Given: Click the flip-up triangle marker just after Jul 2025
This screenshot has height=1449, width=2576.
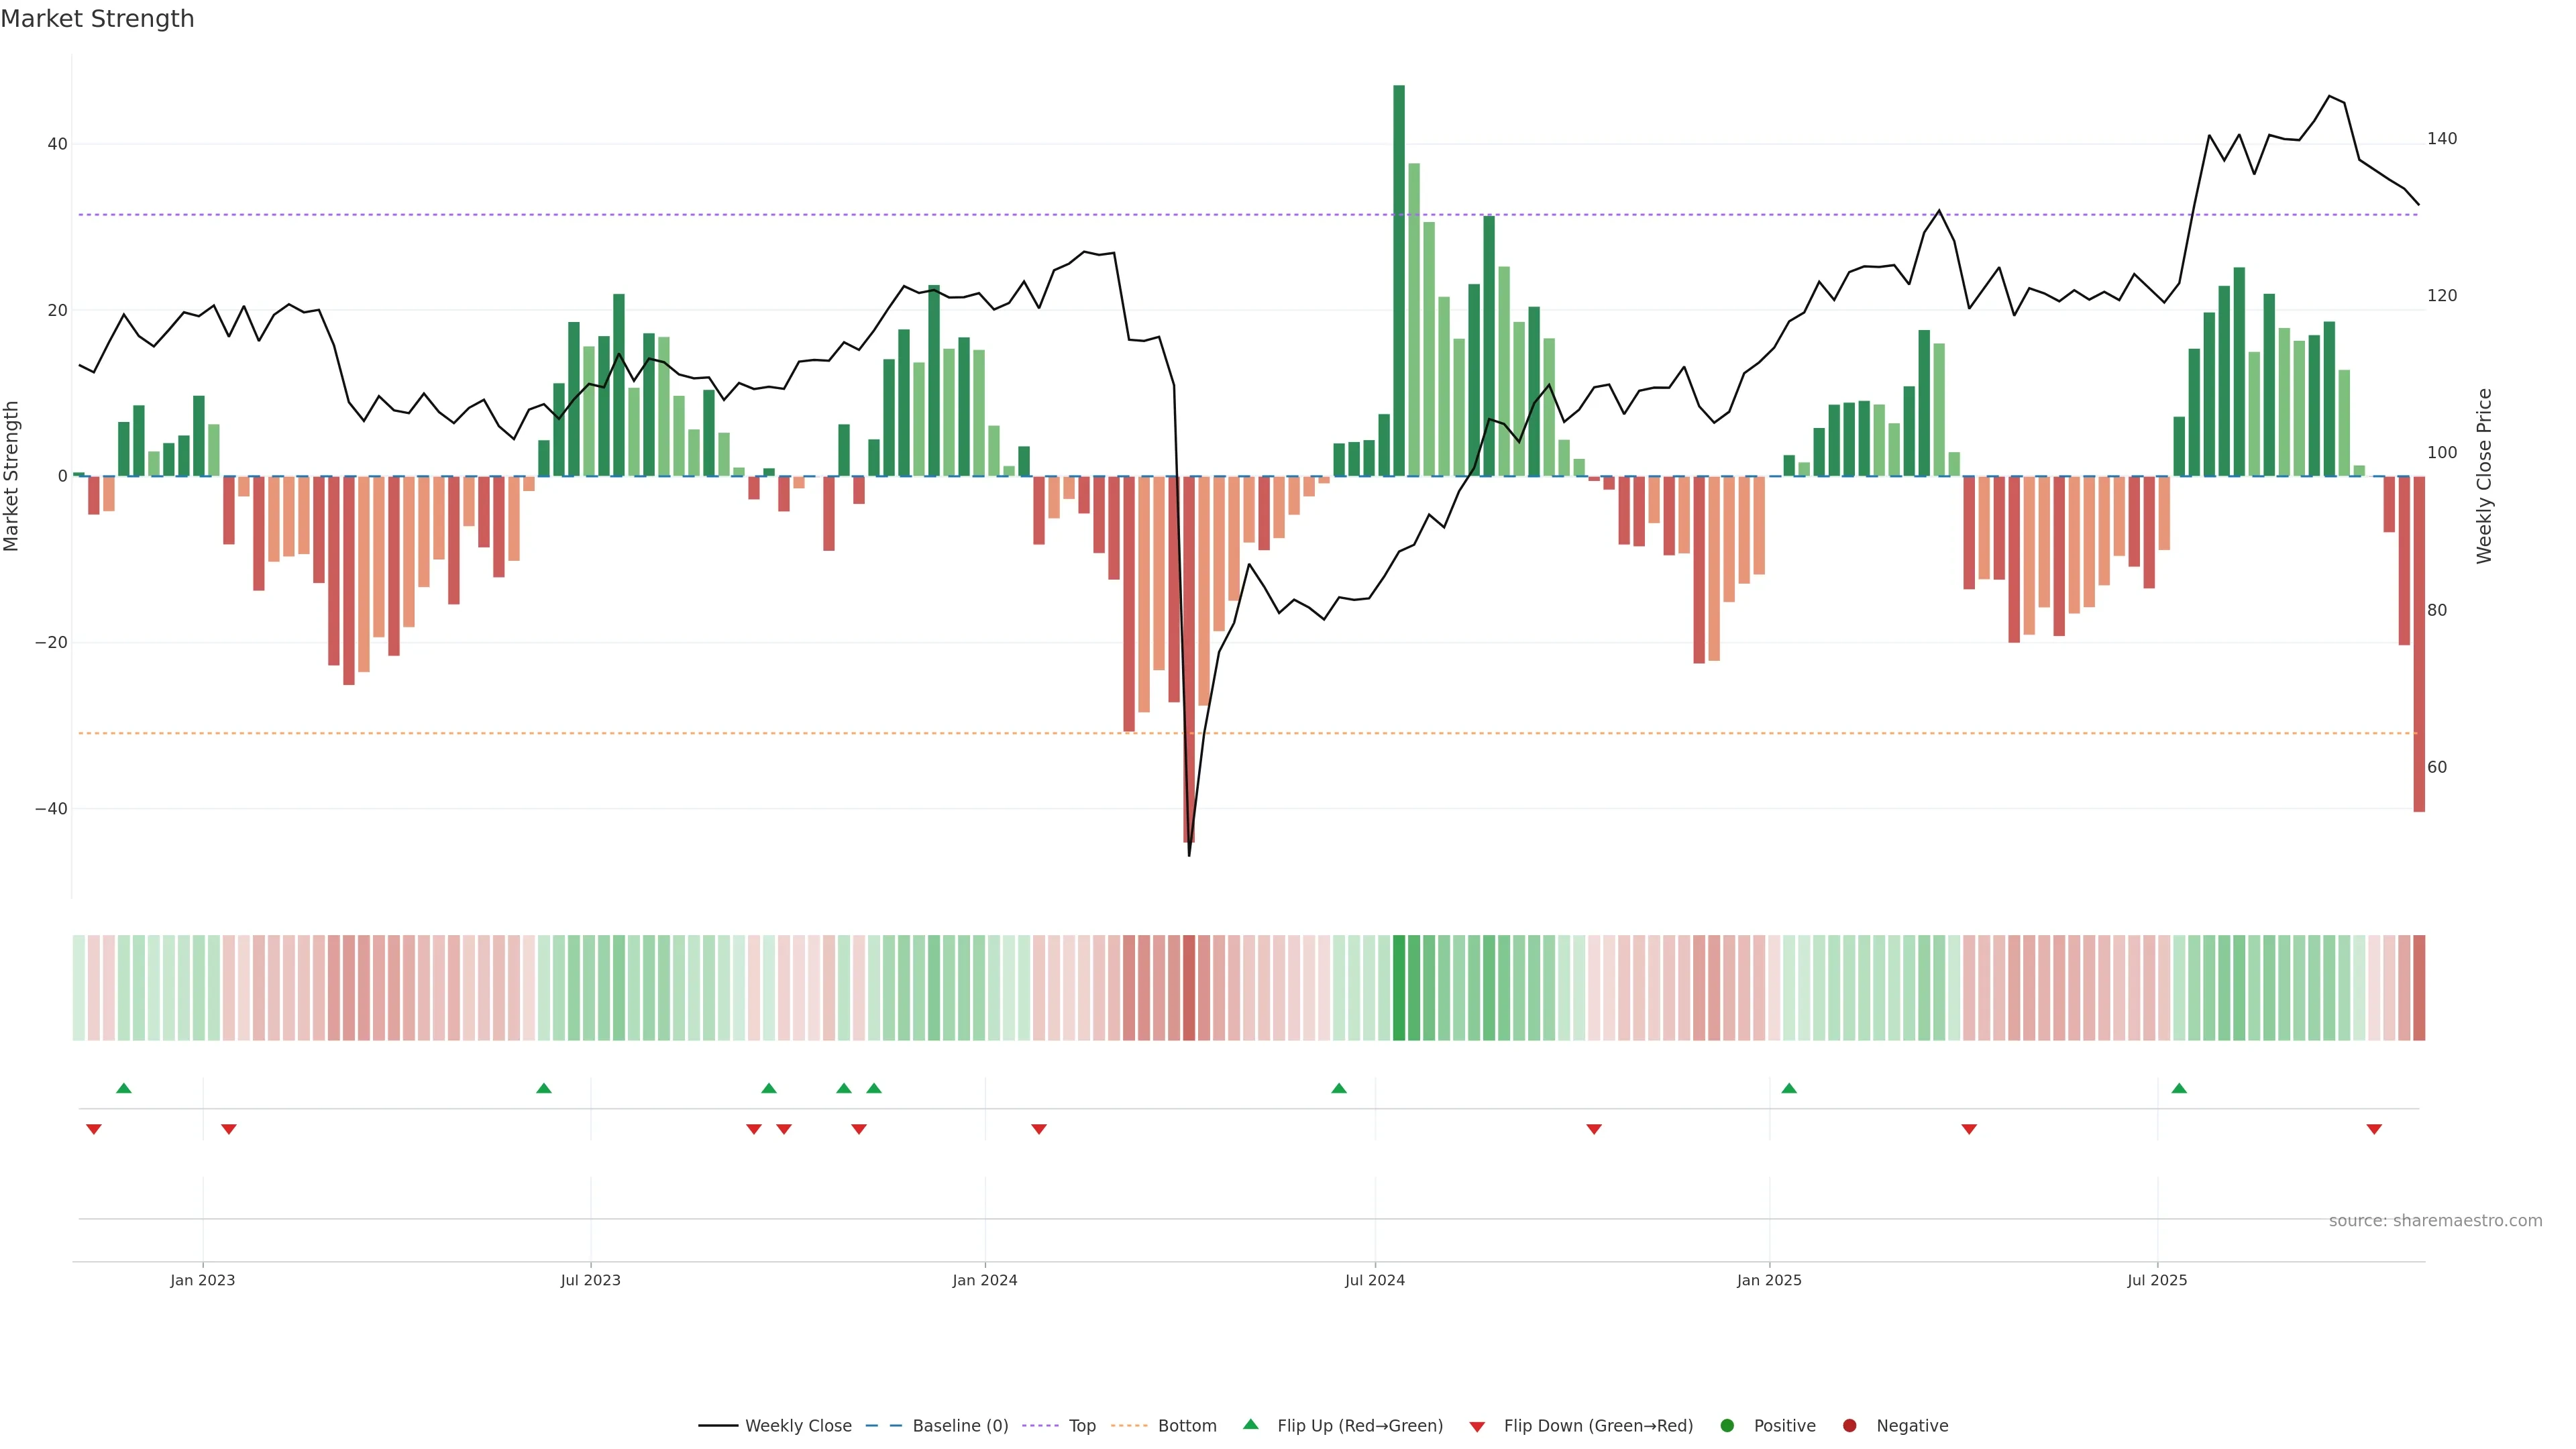Looking at the screenshot, I should tap(2179, 1088).
